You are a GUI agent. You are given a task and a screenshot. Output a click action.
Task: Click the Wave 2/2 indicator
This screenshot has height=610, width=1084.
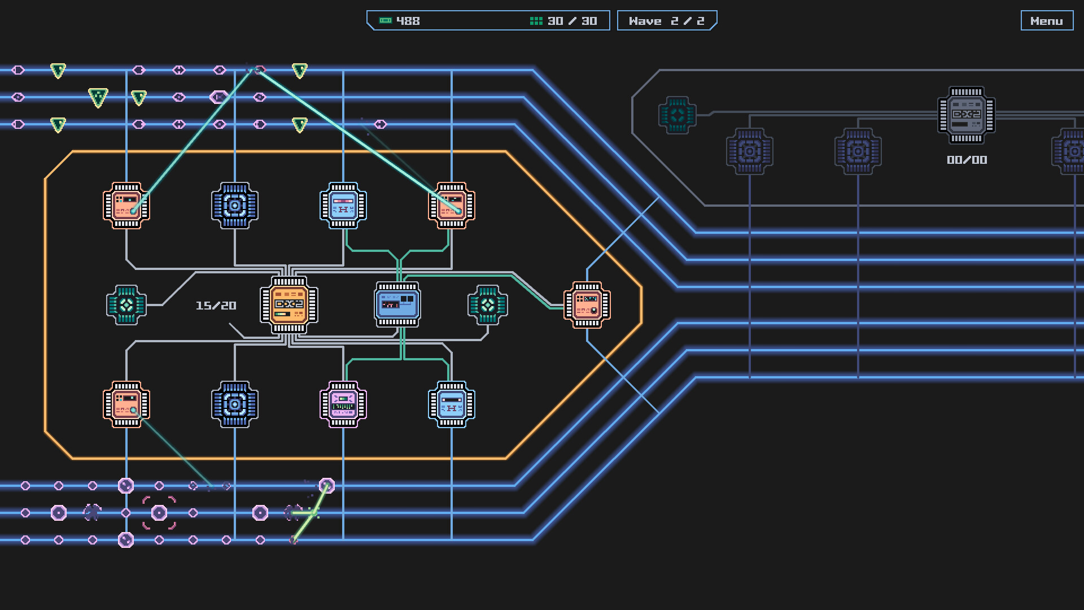coord(667,21)
